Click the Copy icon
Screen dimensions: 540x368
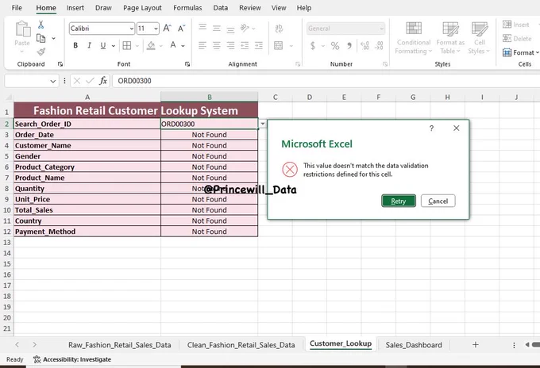41,39
